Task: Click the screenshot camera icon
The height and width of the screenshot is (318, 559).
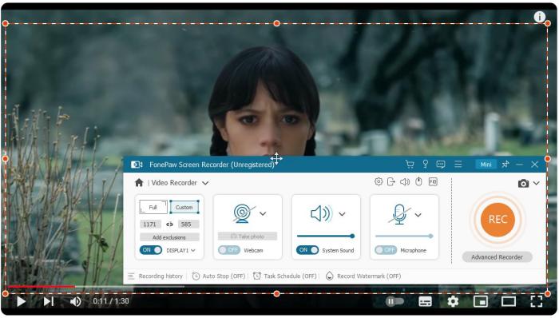Action: [523, 183]
